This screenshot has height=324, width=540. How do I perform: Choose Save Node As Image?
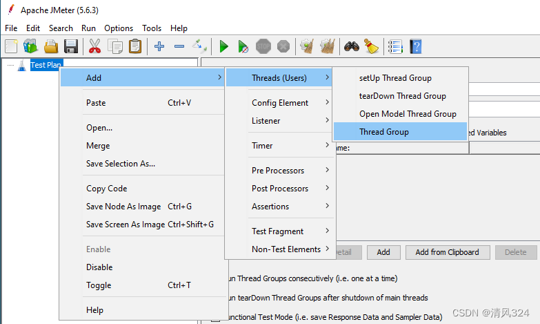[142, 207]
